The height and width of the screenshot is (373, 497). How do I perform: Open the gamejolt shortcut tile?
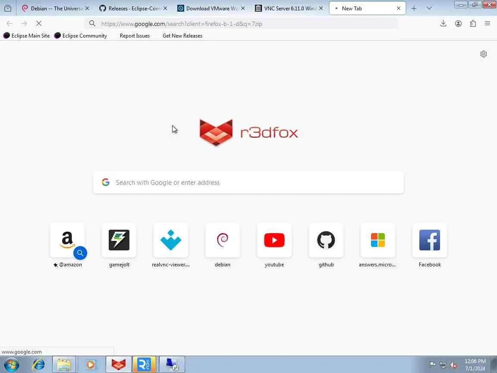(x=119, y=240)
